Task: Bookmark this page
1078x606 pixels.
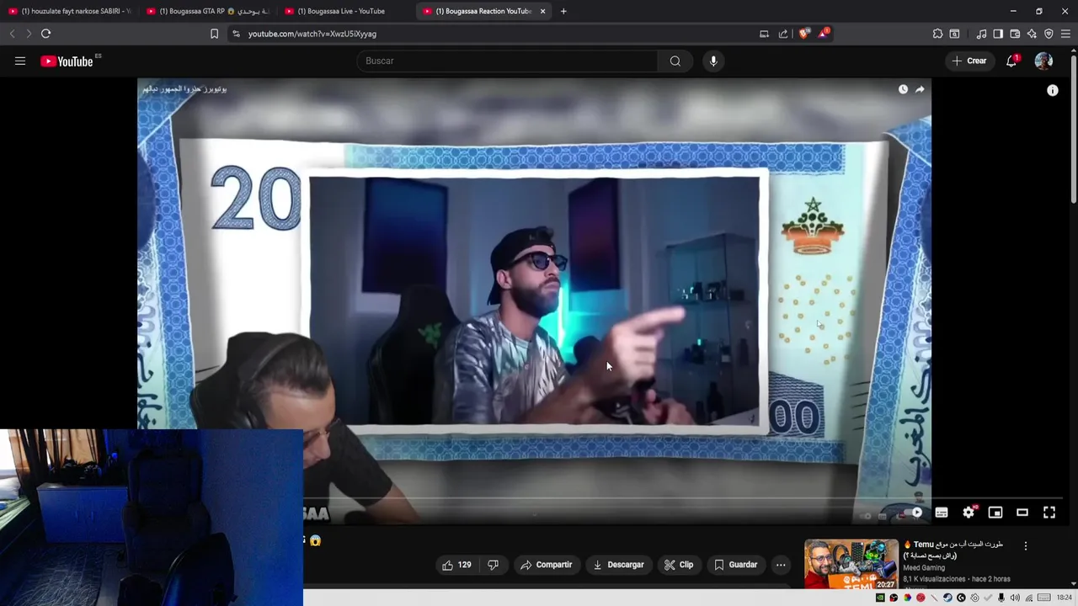Action: point(214,34)
